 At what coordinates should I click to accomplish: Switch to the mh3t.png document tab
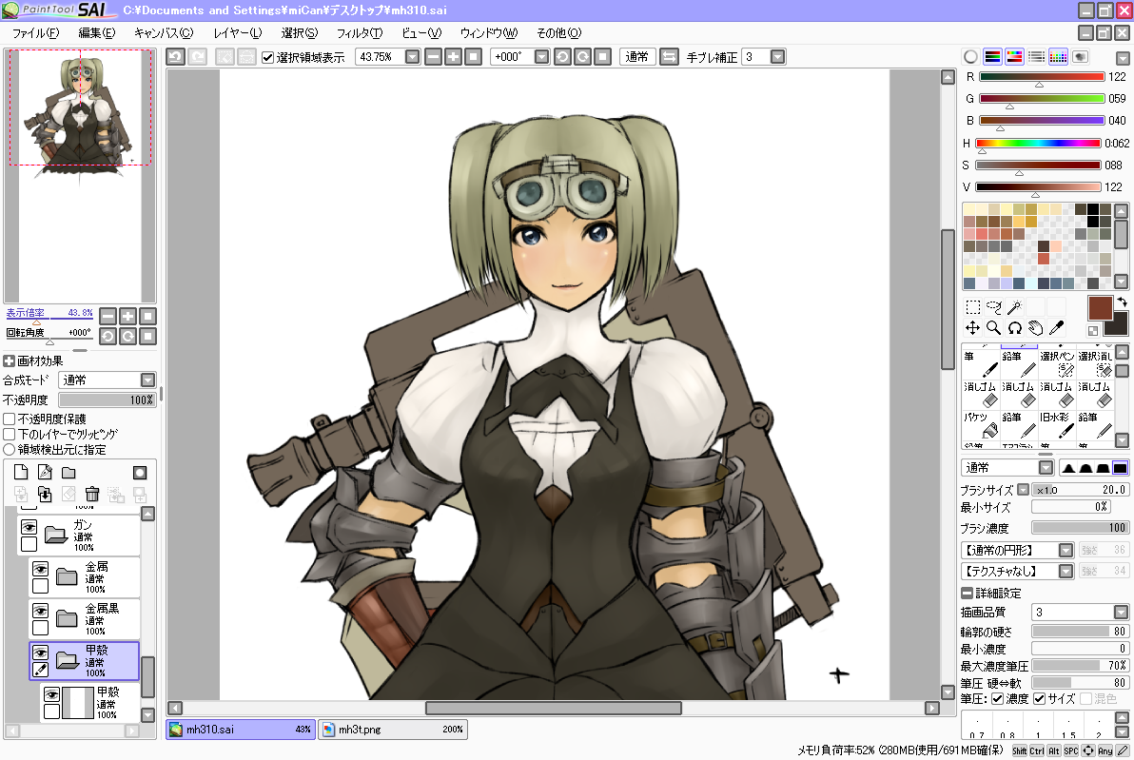393,729
